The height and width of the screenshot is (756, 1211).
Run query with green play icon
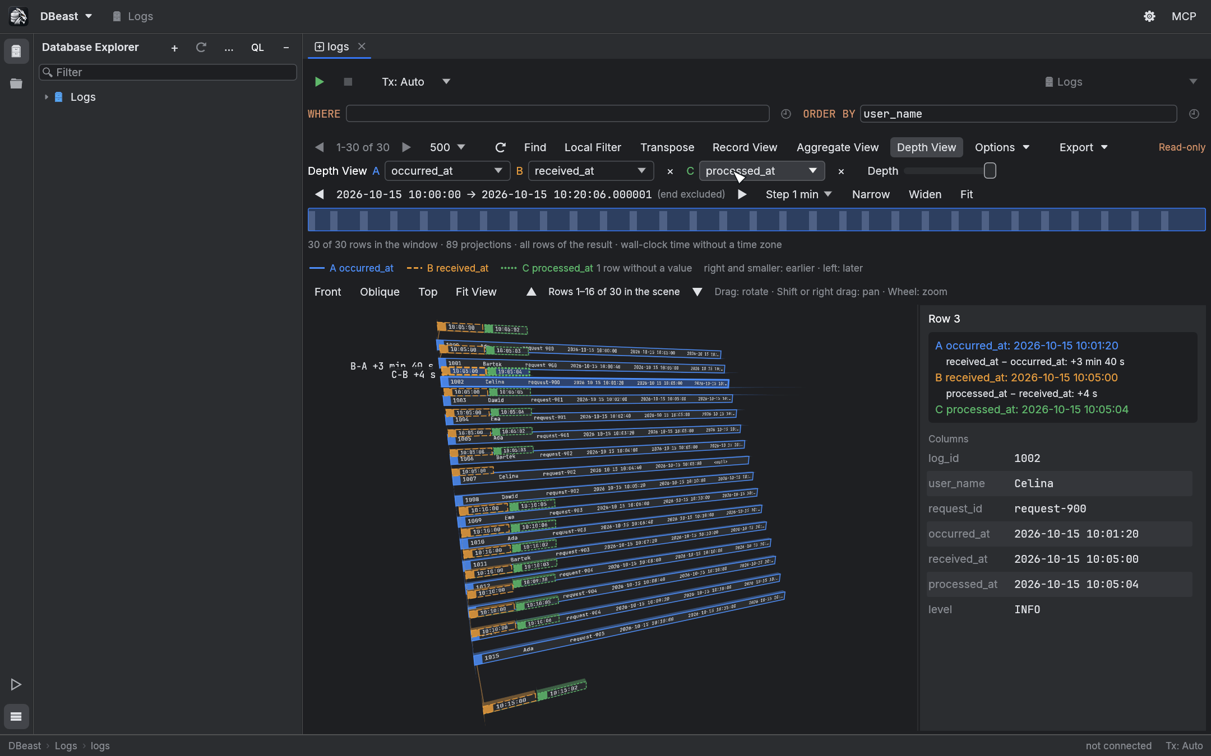[319, 82]
